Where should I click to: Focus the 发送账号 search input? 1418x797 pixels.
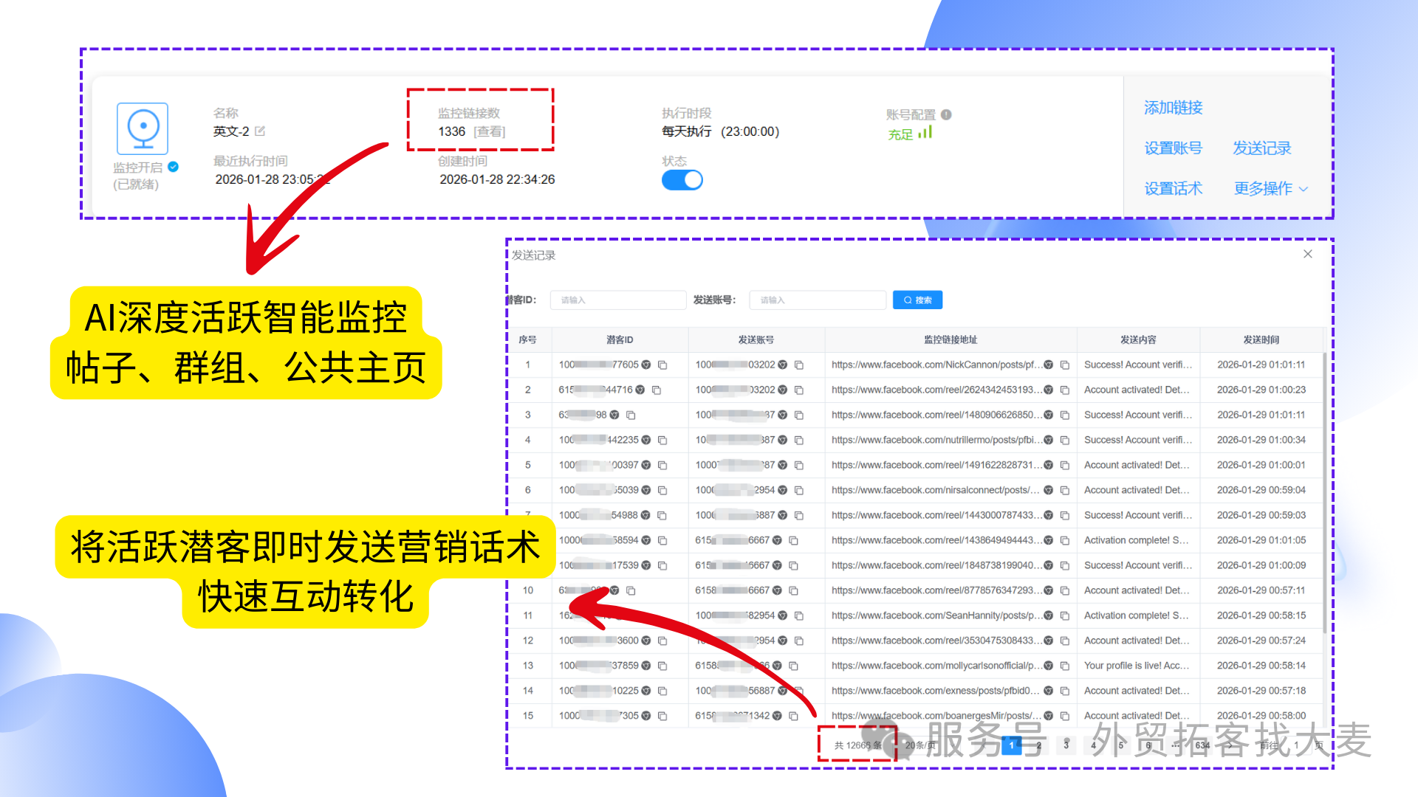(x=818, y=300)
